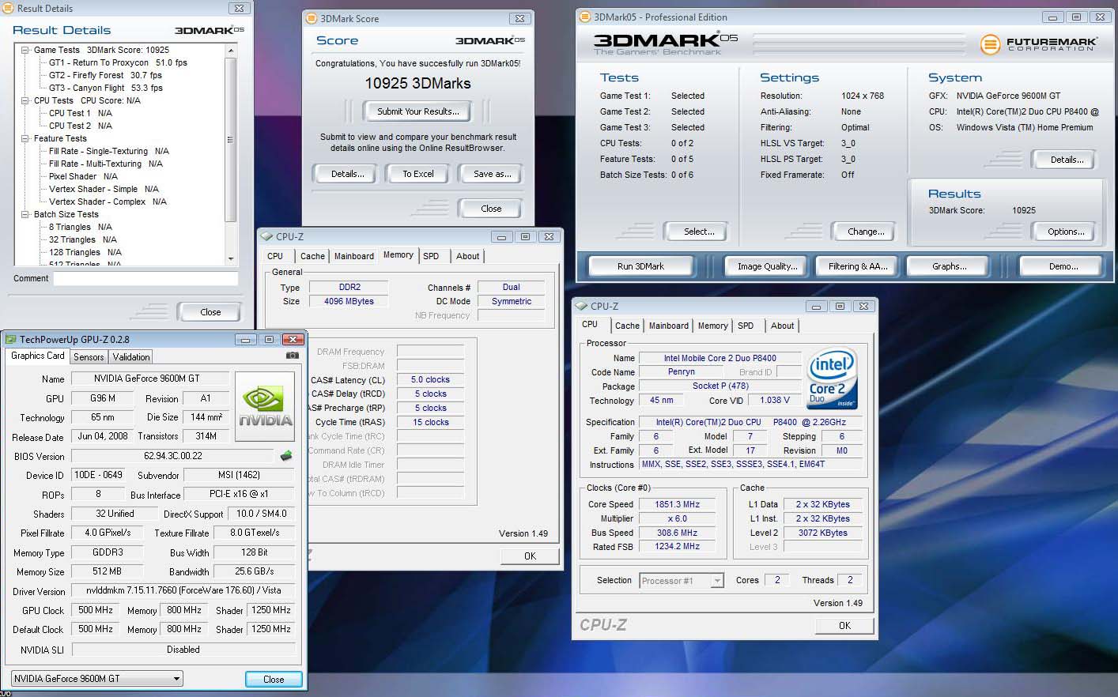Click Close in the 3DMark Score window
This screenshot has height=697, width=1118.
(491, 209)
